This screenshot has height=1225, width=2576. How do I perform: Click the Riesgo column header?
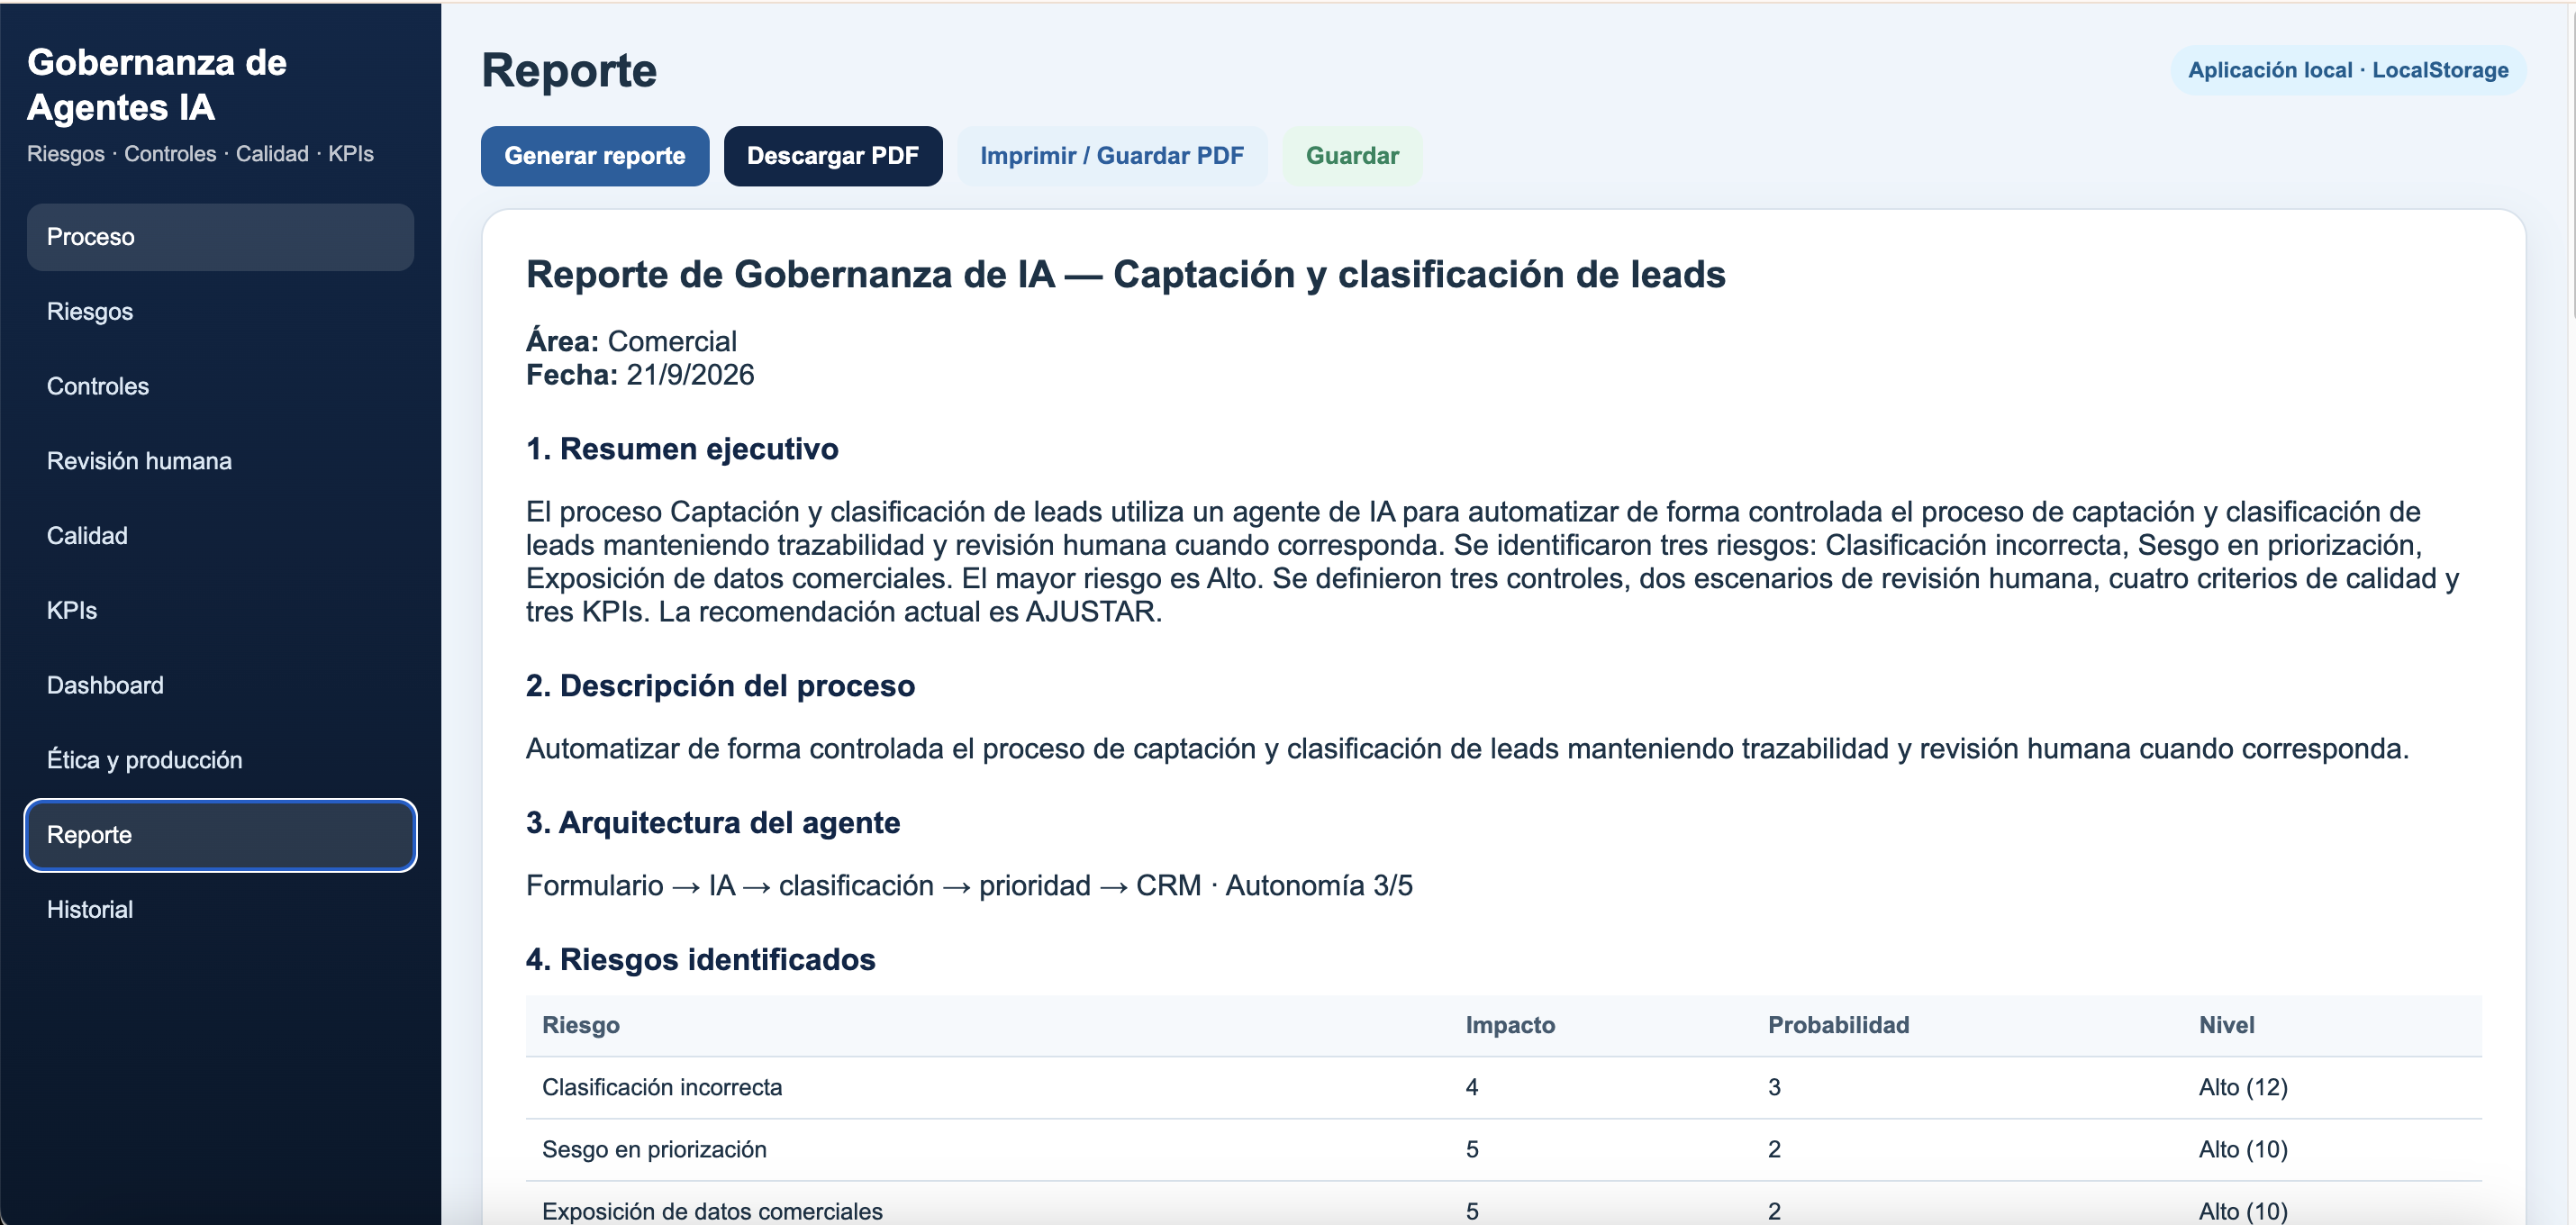pos(581,1025)
